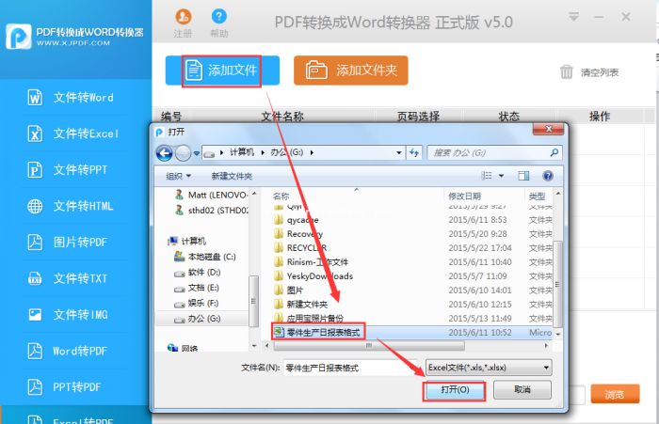This screenshot has height=424, width=659.
Task: Click the file list horizontal scrollbar
Action: (x=369, y=345)
